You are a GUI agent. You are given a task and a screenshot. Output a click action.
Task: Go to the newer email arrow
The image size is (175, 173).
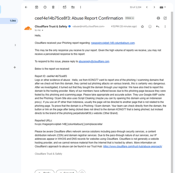(147, 7)
